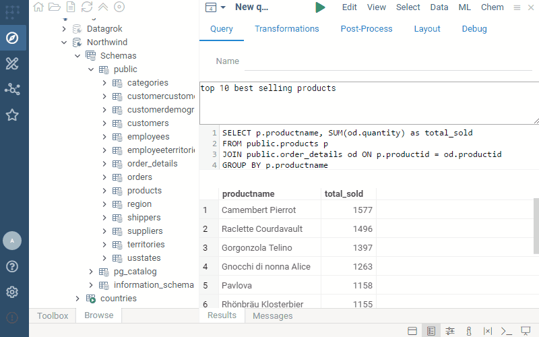Image resolution: width=539 pixels, height=337 pixels.
Task: Toggle the info 'i' status bar icon
Action: click(x=469, y=331)
